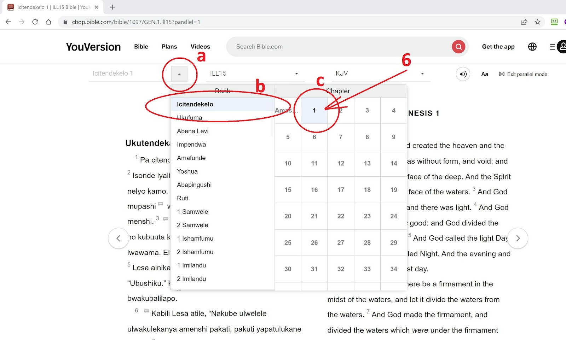566x340 pixels.
Task: Go to previous chapter arrow
Action: tap(118, 238)
